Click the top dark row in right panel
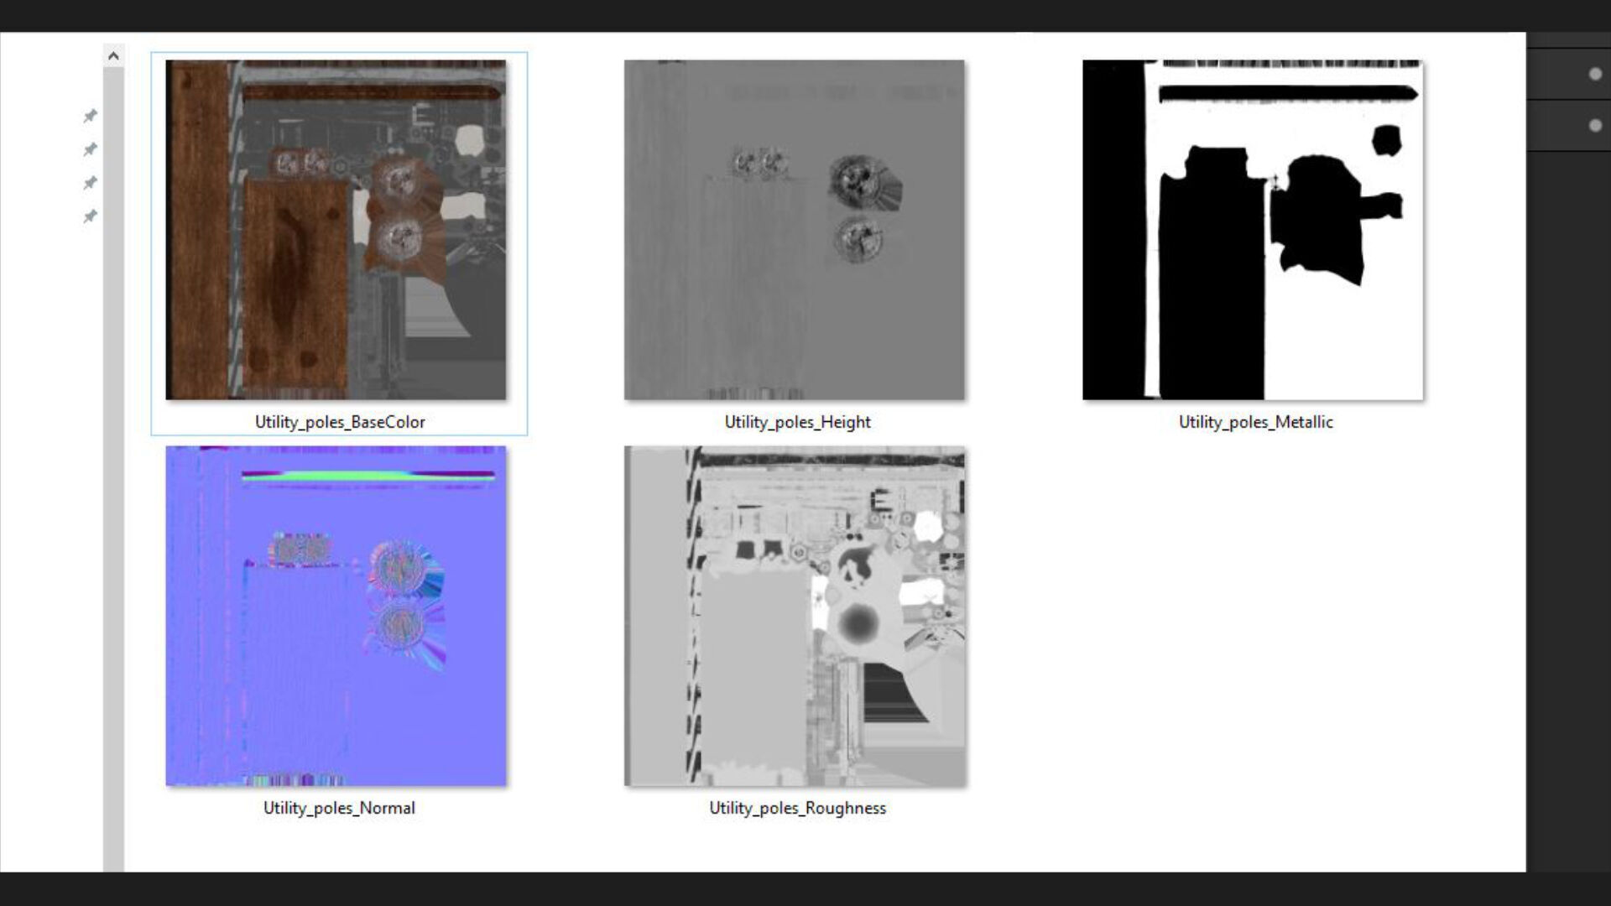 pyautogui.click(x=1567, y=39)
